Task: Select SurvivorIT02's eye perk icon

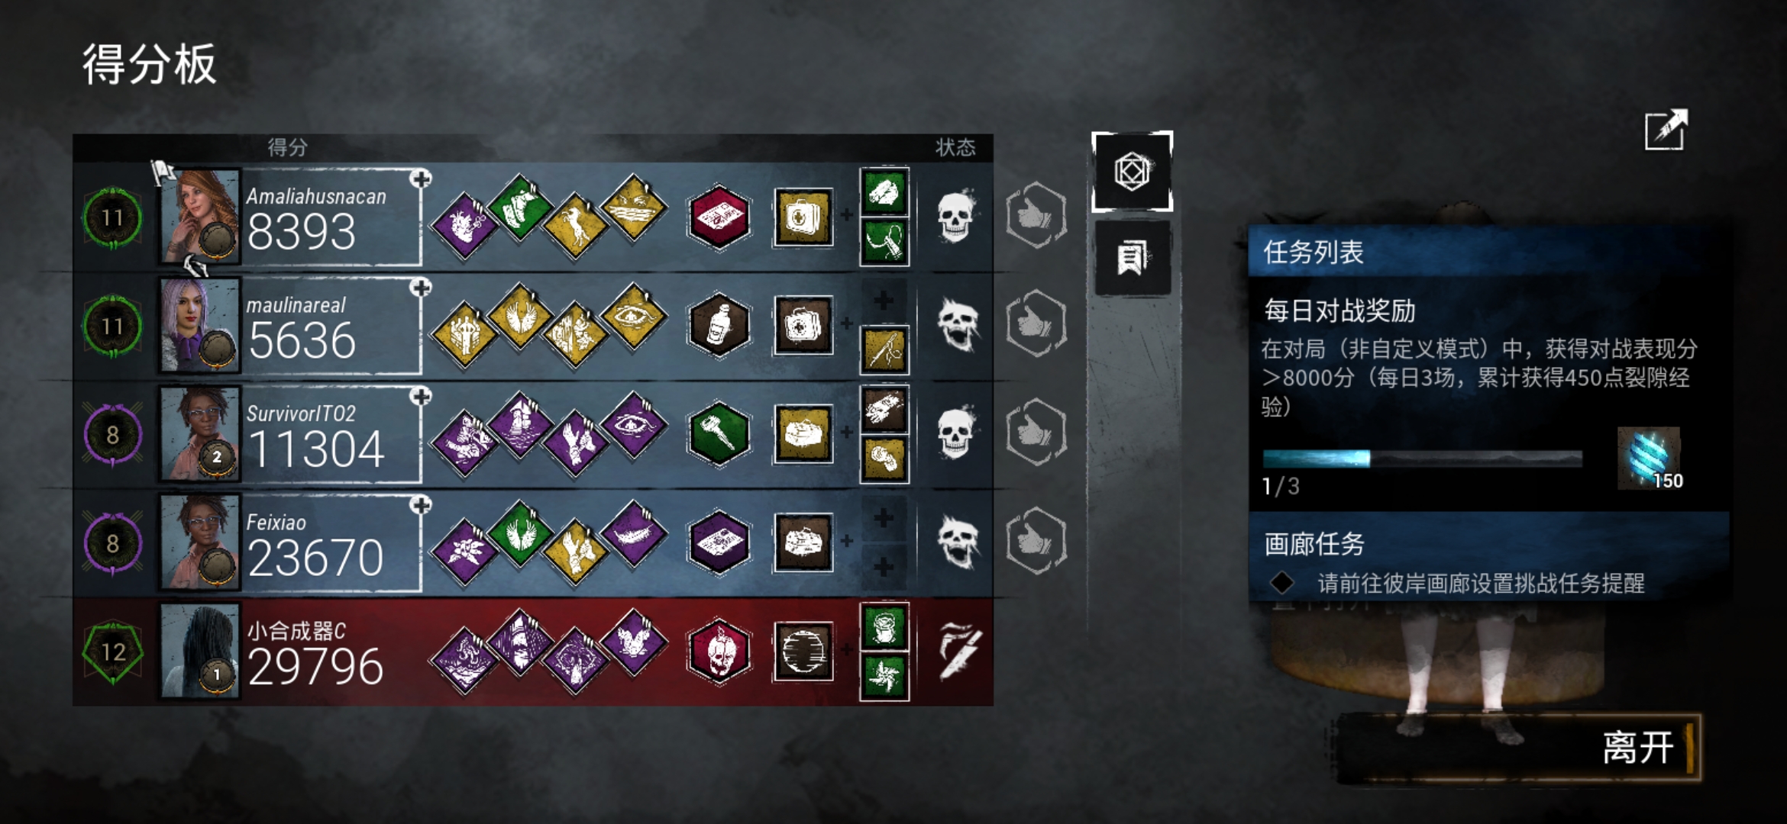Action: coord(633,425)
